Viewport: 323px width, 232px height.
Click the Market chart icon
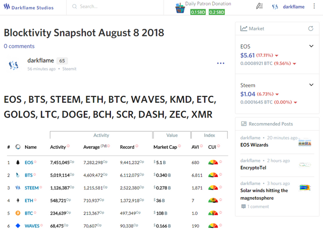244,29
